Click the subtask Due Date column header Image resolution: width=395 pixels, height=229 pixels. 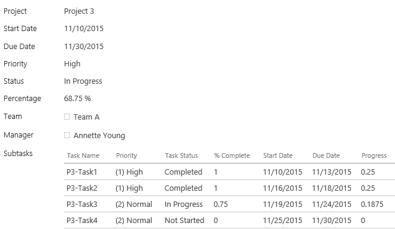326,155
